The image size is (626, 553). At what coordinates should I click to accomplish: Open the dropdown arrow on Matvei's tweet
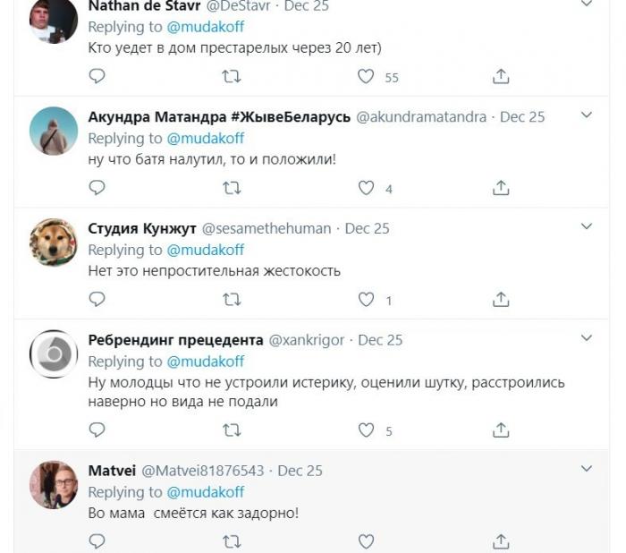click(587, 469)
